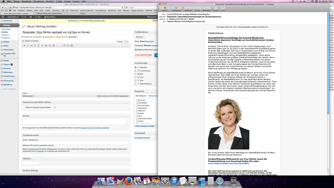This screenshot has width=334, height=188.
Task: Open comments bubble in WordPress admin bar
Action: [30, 17]
